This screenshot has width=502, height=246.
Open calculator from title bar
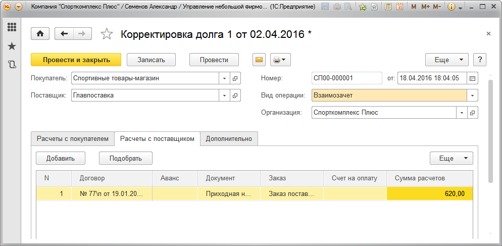388,7
